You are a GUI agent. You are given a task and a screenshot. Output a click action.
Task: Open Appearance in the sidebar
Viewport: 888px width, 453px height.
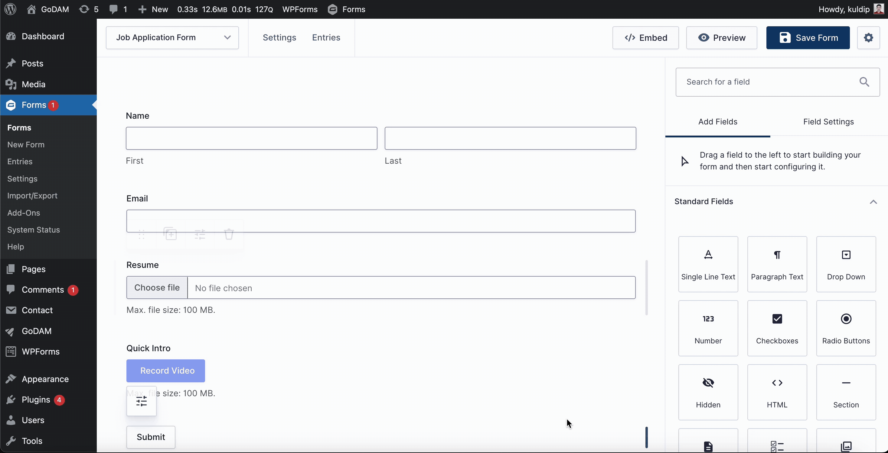[x=45, y=379]
